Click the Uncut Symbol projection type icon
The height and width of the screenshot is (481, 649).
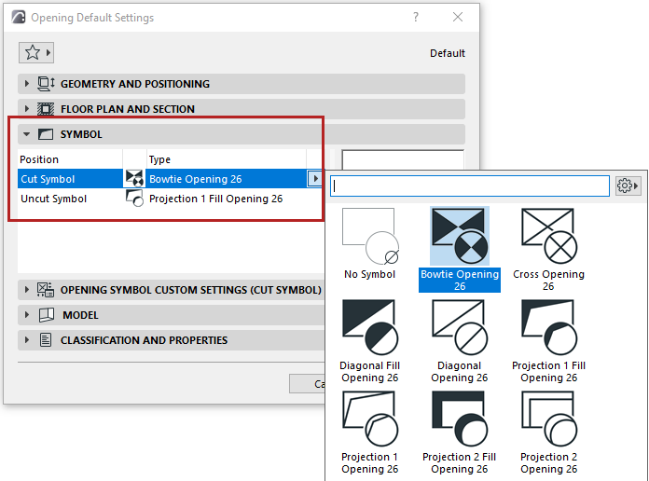[x=134, y=199]
